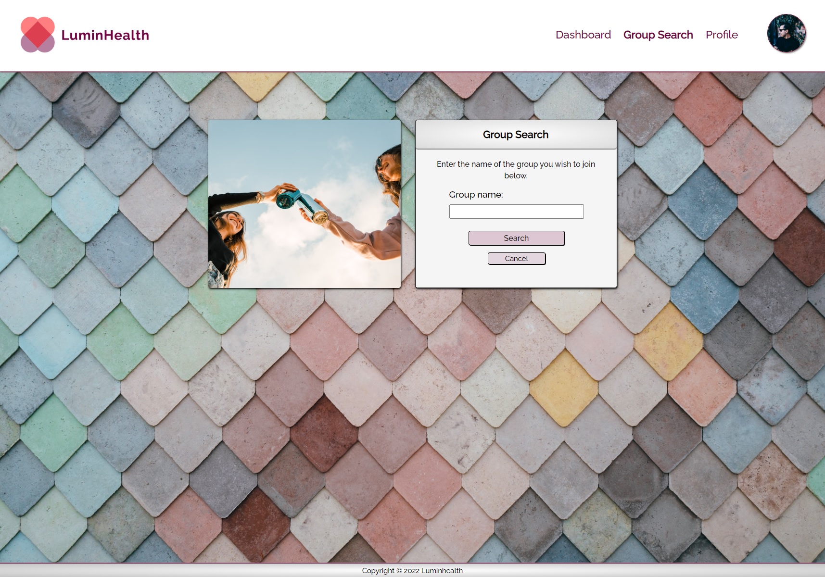Click the gold bracelet on the outstretched arm
The height and width of the screenshot is (577, 825).
(x=261, y=197)
